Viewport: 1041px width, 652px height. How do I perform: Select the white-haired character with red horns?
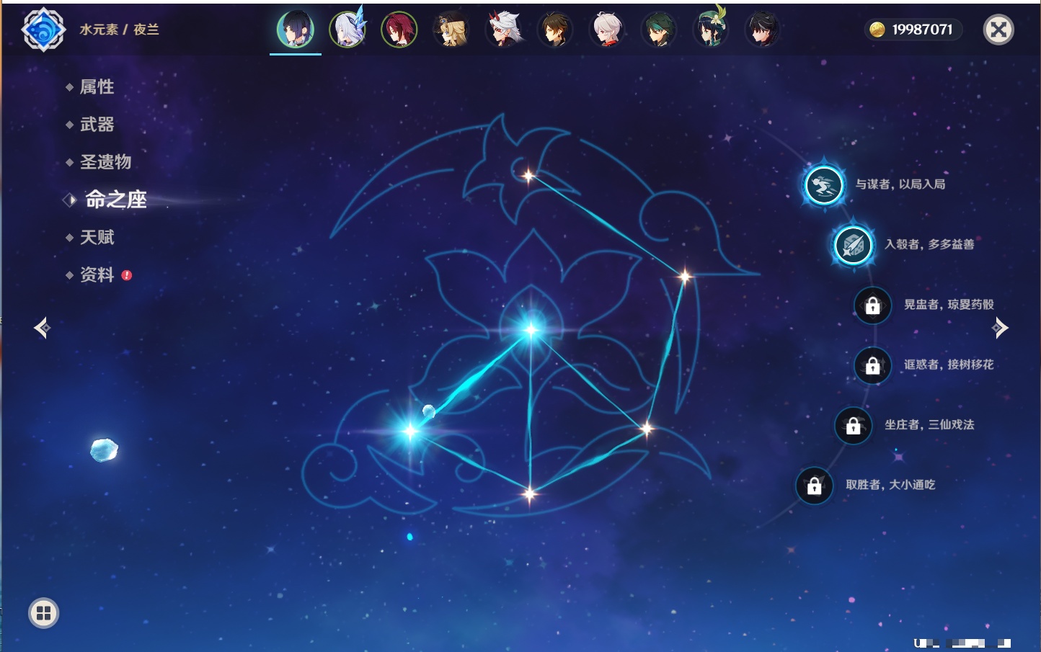click(x=503, y=30)
